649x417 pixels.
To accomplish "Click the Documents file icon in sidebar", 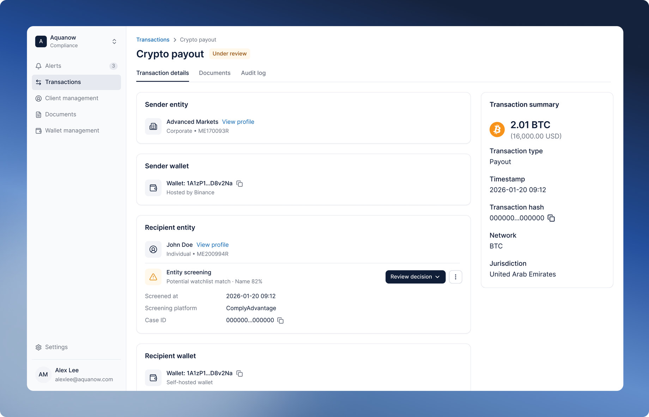I will 38,115.
